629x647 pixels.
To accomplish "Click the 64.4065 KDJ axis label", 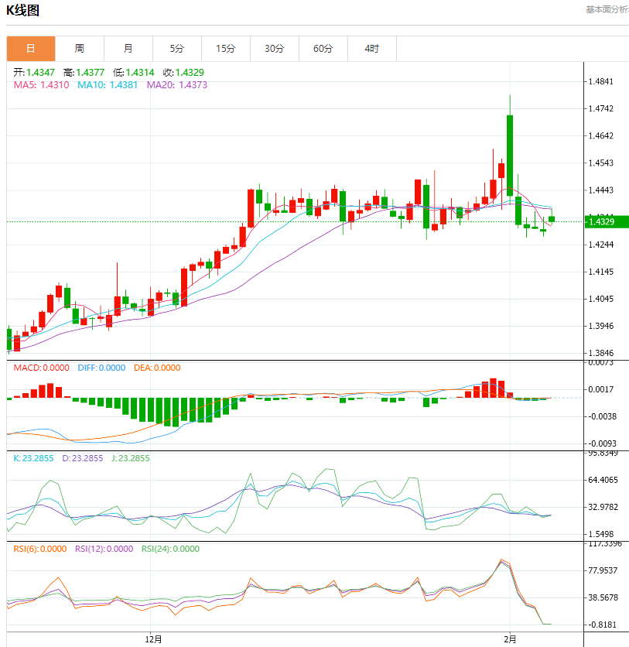I will [603, 481].
